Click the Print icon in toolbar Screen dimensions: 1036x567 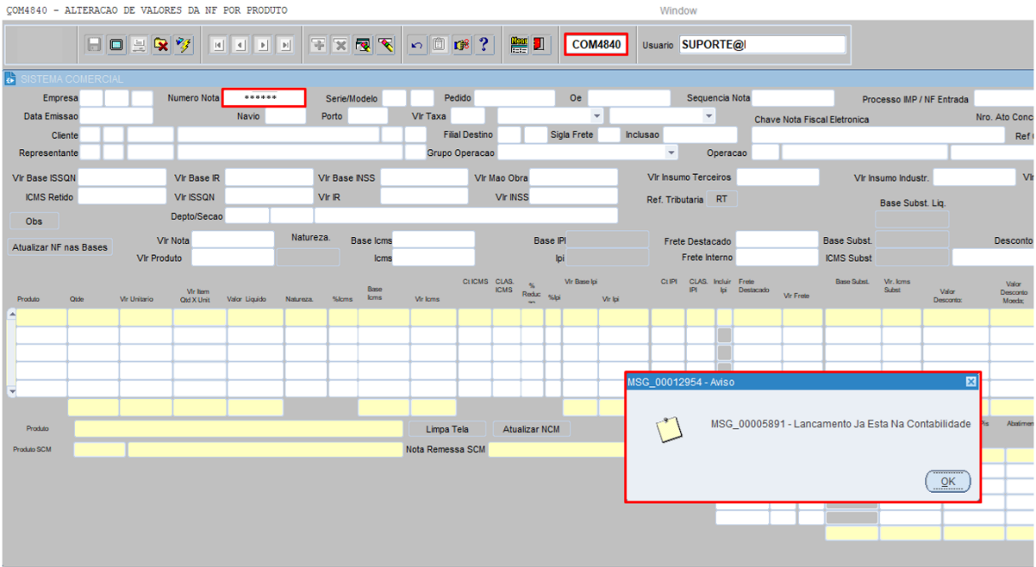tap(138, 45)
